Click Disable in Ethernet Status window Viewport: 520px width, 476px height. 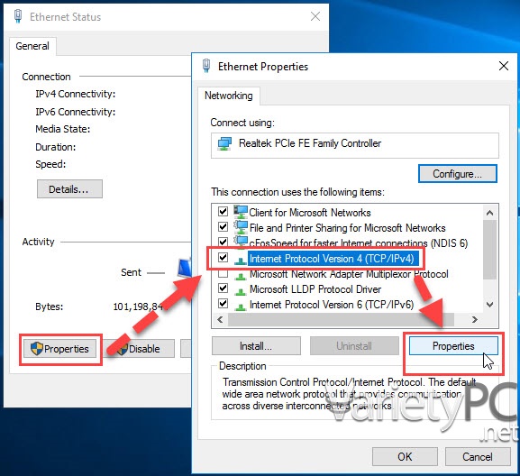[x=140, y=349]
